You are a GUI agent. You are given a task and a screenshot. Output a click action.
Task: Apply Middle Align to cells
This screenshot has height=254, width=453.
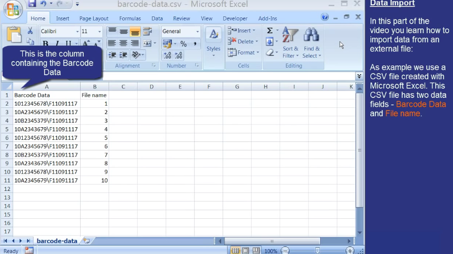point(123,32)
